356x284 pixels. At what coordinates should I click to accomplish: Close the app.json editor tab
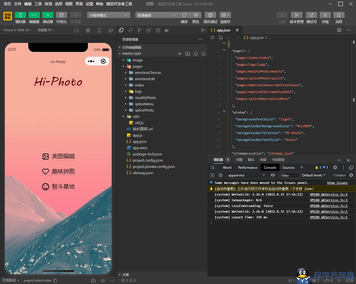[237, 30]
